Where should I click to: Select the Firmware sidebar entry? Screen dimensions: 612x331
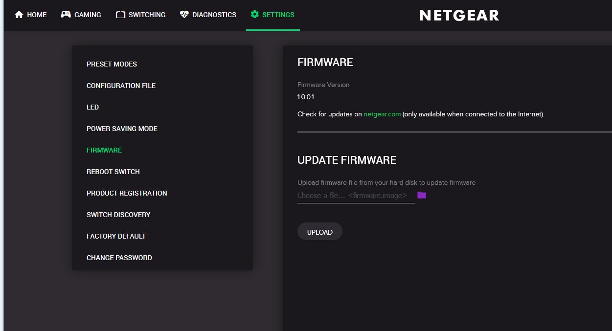pos(104,150)
